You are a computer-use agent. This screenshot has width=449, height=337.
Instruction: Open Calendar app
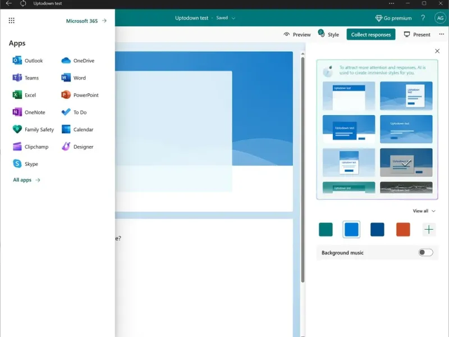click(77, 129)
